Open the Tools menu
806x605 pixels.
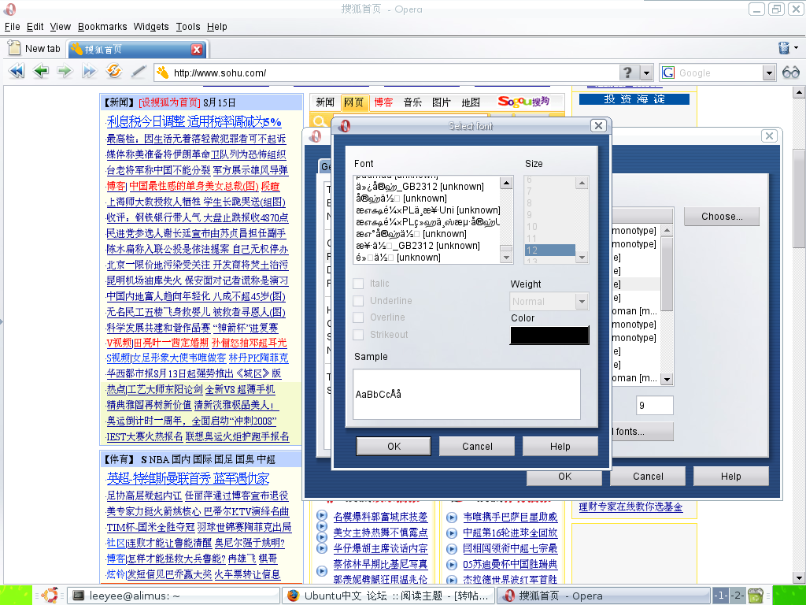tap(188, 27)
